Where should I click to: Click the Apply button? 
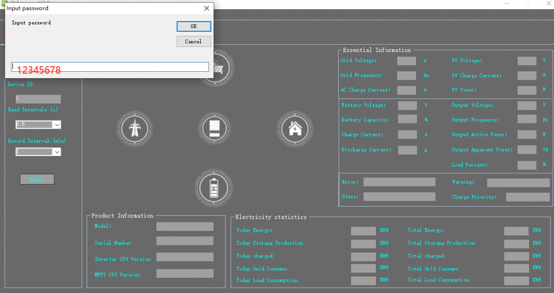coord(37,179)
